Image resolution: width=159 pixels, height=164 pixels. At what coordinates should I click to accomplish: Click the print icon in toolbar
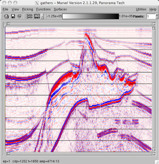click(x=6, y=16)
